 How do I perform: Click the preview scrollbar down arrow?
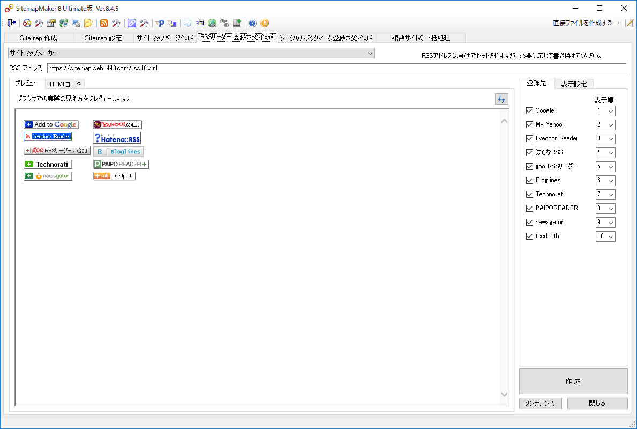(x=504, y=394)
